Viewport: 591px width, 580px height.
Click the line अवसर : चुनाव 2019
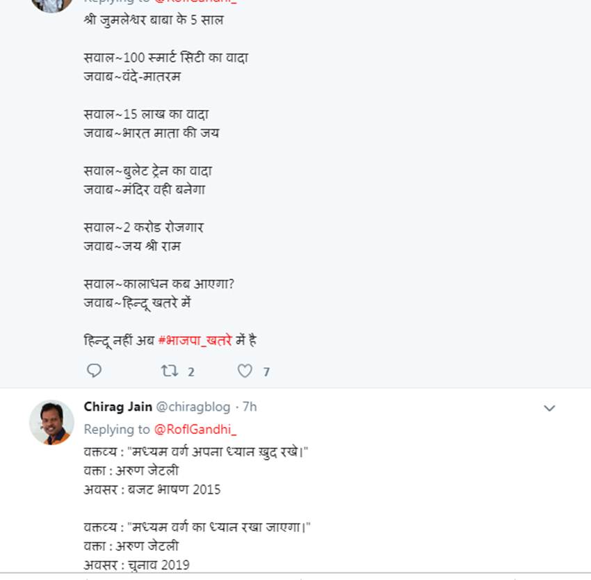136,565
